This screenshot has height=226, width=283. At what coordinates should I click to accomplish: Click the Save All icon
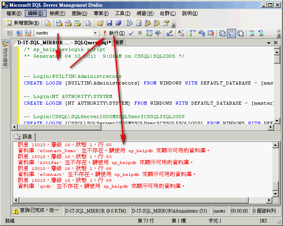[x=118, y=23]
